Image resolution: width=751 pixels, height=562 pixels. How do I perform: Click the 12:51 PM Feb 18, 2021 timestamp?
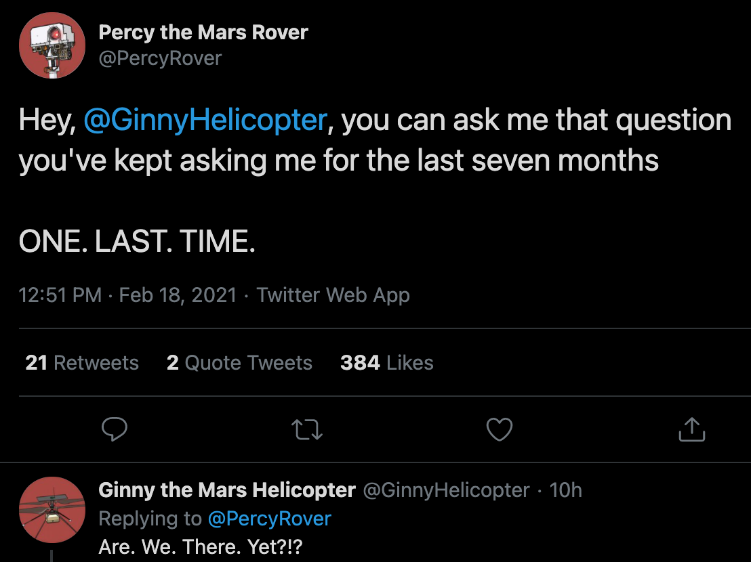(127, 295)
